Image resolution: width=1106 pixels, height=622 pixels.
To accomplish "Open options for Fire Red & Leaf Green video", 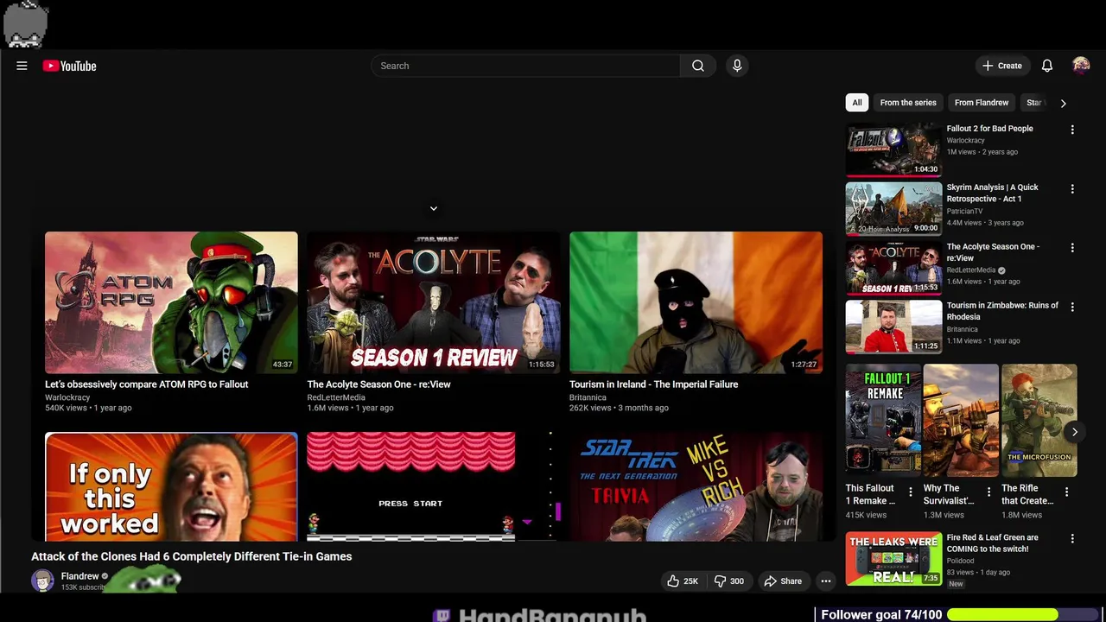I will [1072, 538].
